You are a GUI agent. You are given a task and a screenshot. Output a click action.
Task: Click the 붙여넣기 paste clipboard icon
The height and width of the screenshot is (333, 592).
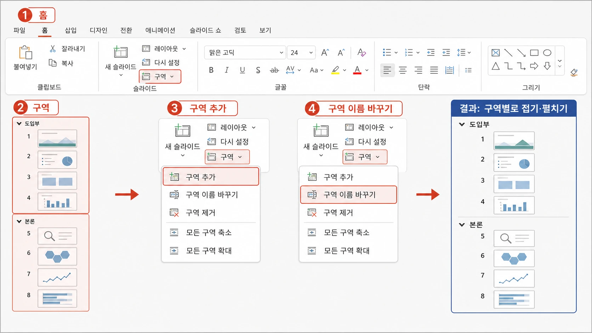[25, 52]
